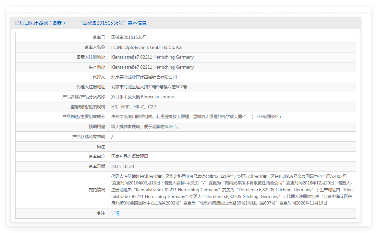Click the 备案人注册地址 address value
This screenshot has height=233, width=378.
pos(152,57)
